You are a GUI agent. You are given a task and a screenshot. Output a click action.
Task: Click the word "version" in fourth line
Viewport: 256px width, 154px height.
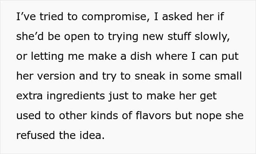[x=56, y=76]
